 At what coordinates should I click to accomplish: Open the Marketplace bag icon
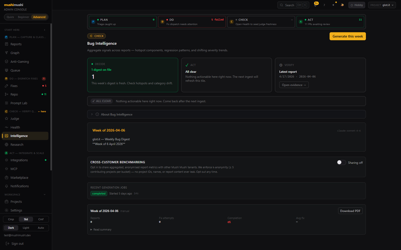7,177
